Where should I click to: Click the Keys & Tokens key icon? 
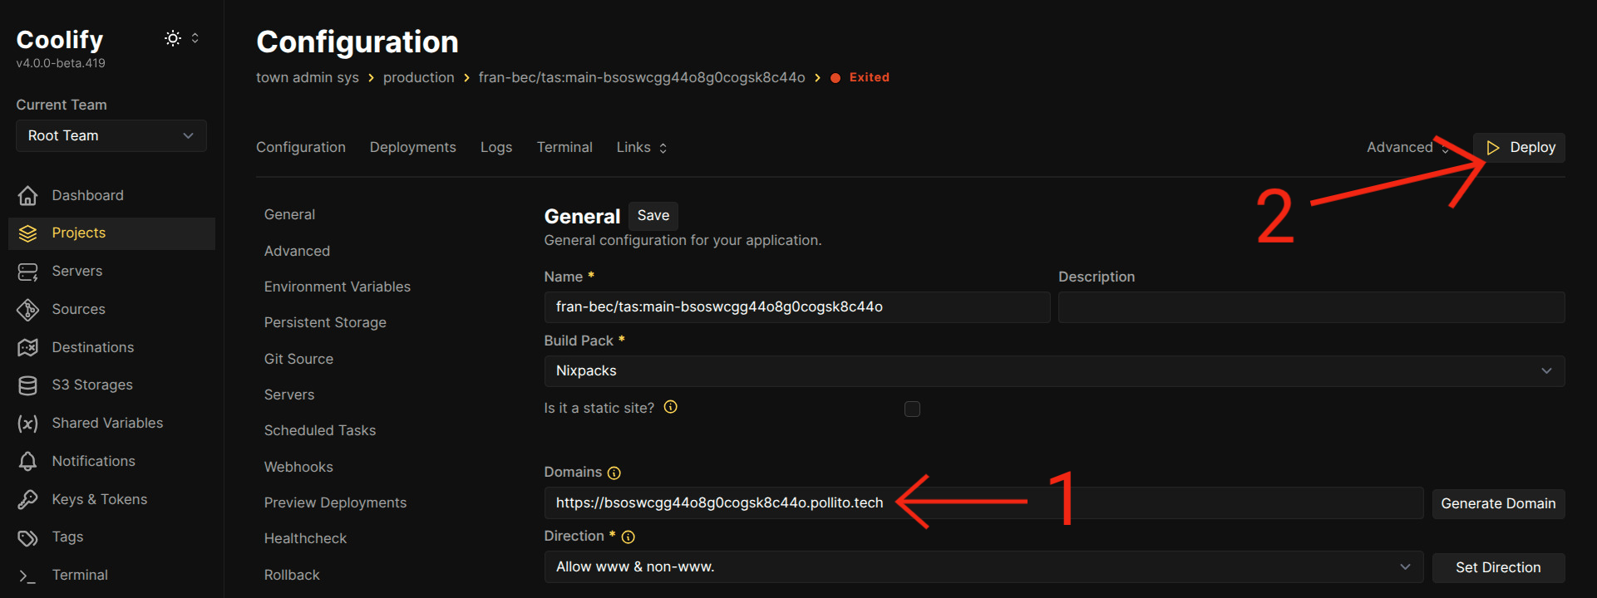27,499
